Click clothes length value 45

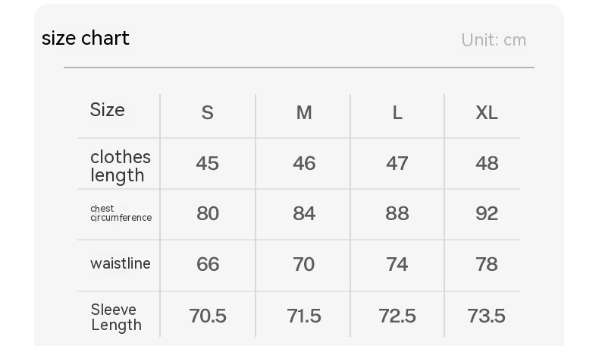(207, 163)
